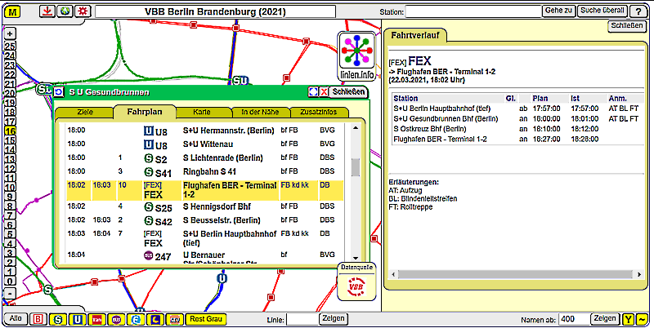Click Zeigen next to Namen ab
The height and width of the screenshot is (328, 654).
(605, 319)
